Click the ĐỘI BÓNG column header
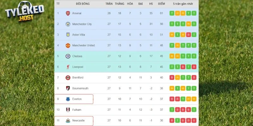Screen dimensions: 253x126 [x=83, y=4]
